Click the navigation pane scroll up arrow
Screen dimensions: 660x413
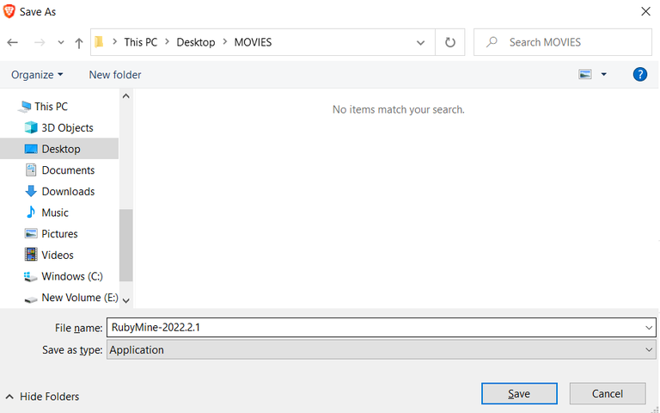click(125, 96)
